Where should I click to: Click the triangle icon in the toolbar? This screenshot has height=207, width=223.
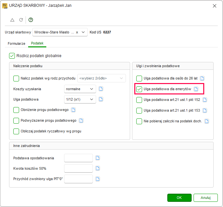point(12,20)
